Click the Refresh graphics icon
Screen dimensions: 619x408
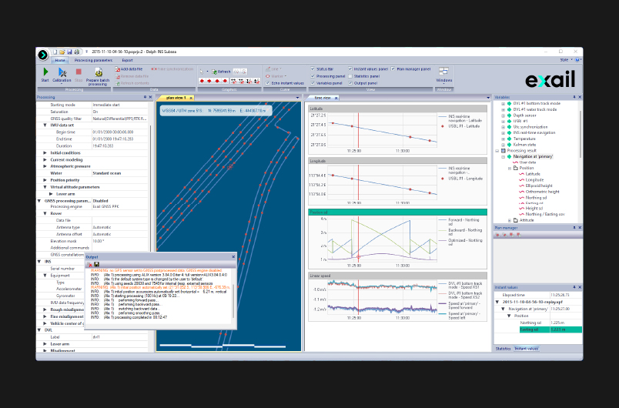[214, 72]
